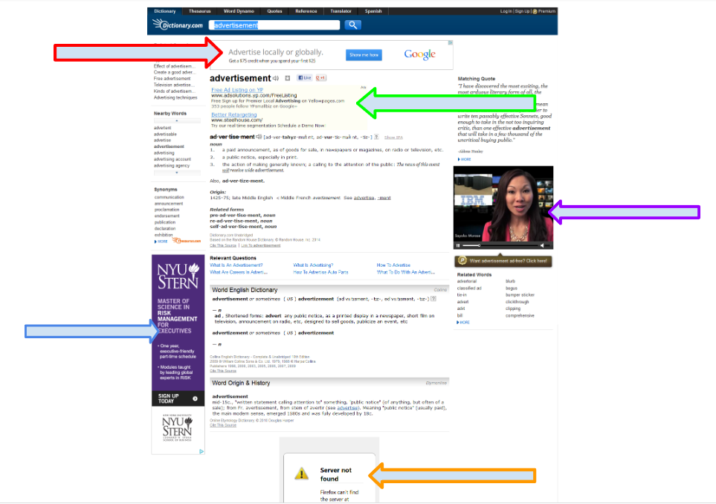Open How To Advertise Auto Parts question
The width and height of the screenshot is (716, 504).
[x=320, y=272]
